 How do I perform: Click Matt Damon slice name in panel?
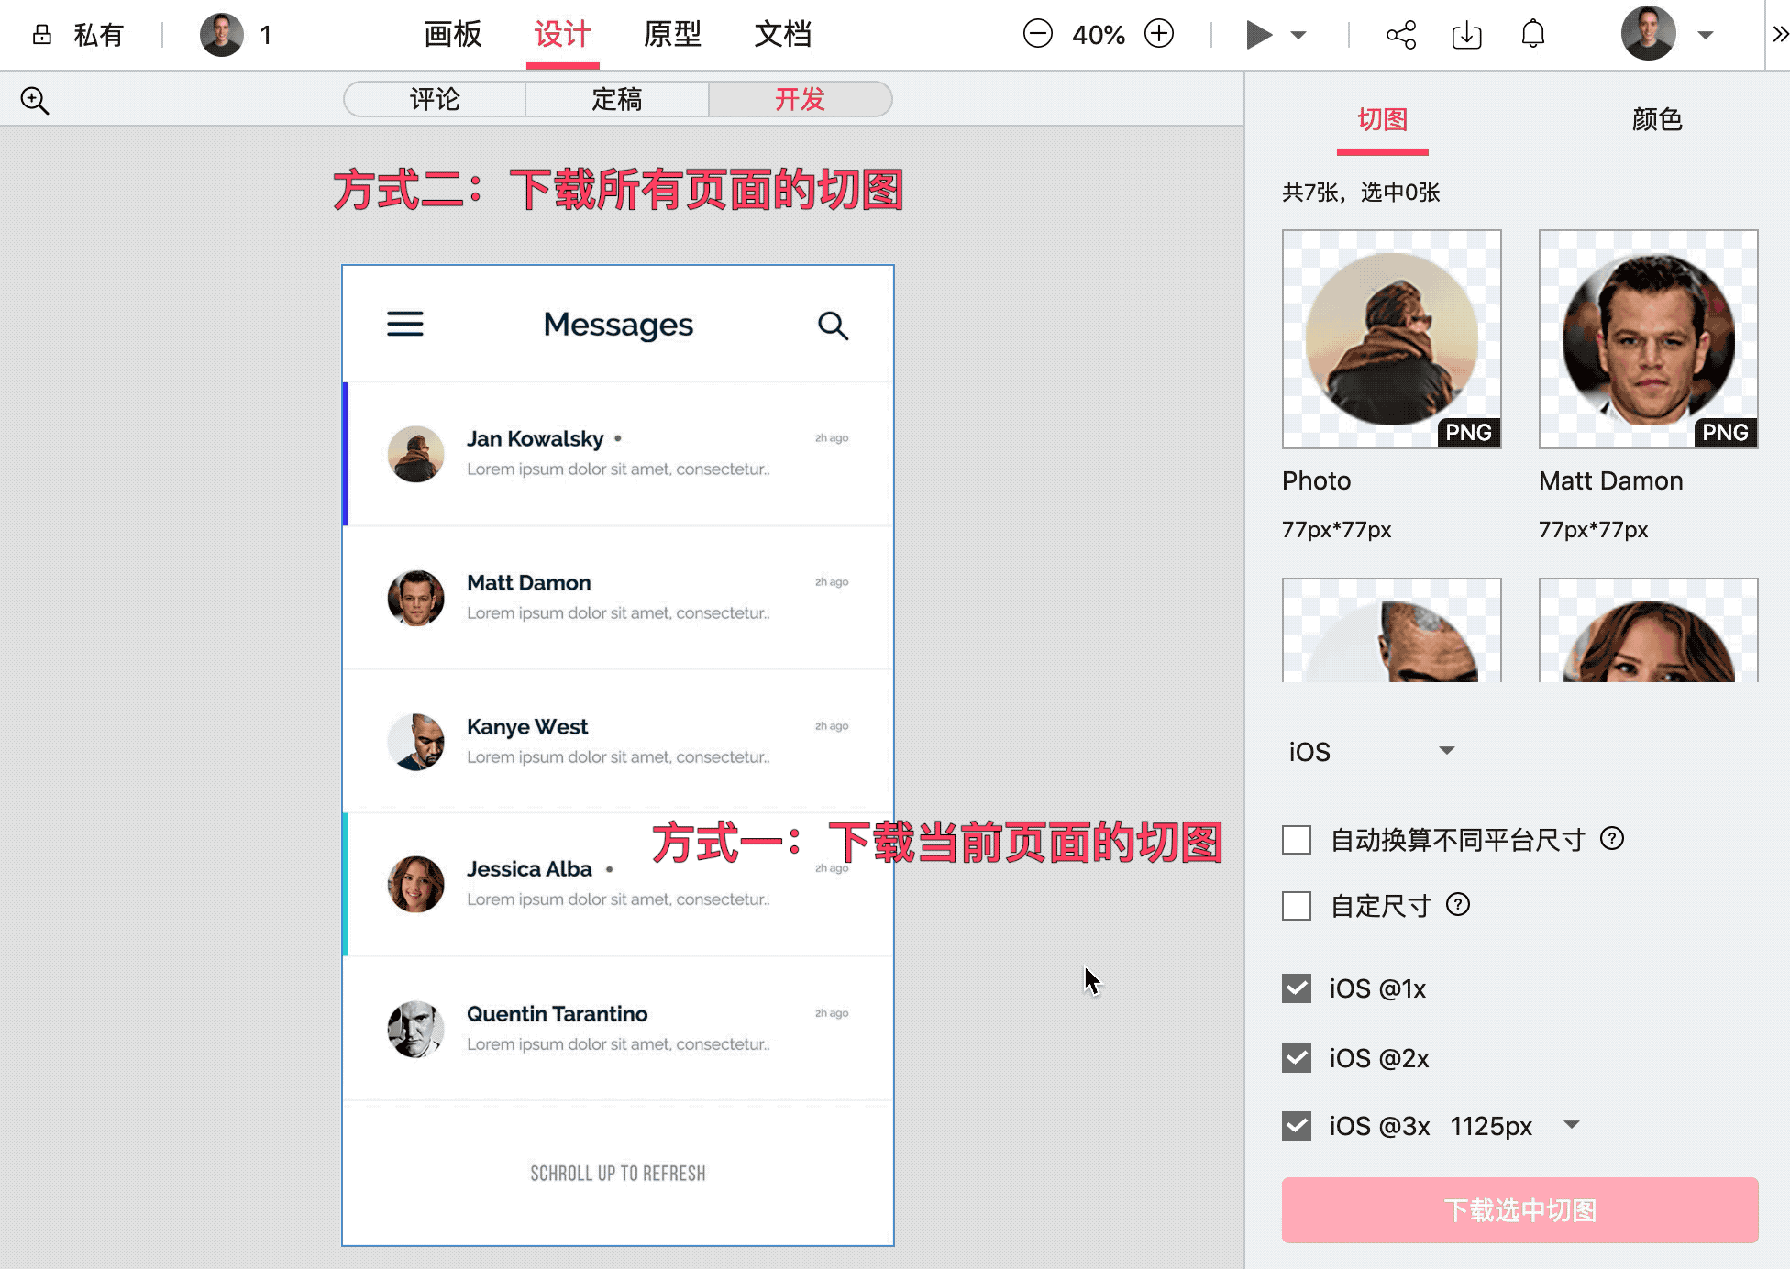1611,480
